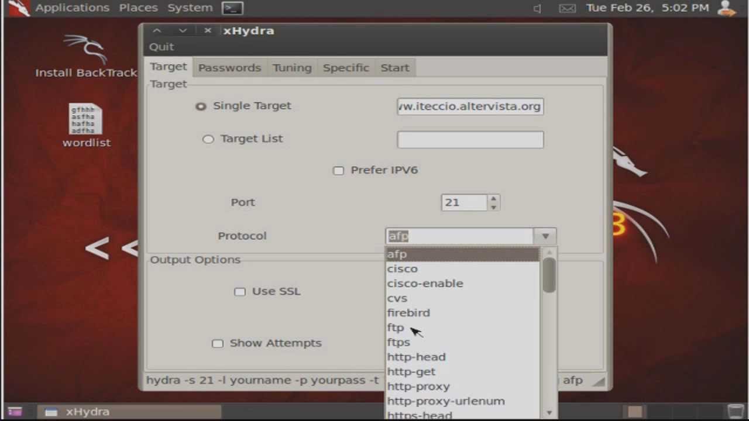Image resolution: width=749 pixels, height=421 pixels.
Task: Click the protocol list scroll up arrow
Action: (x=549, y=253)
